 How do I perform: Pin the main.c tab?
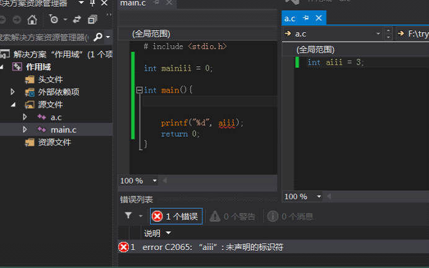tap(157, 2)
